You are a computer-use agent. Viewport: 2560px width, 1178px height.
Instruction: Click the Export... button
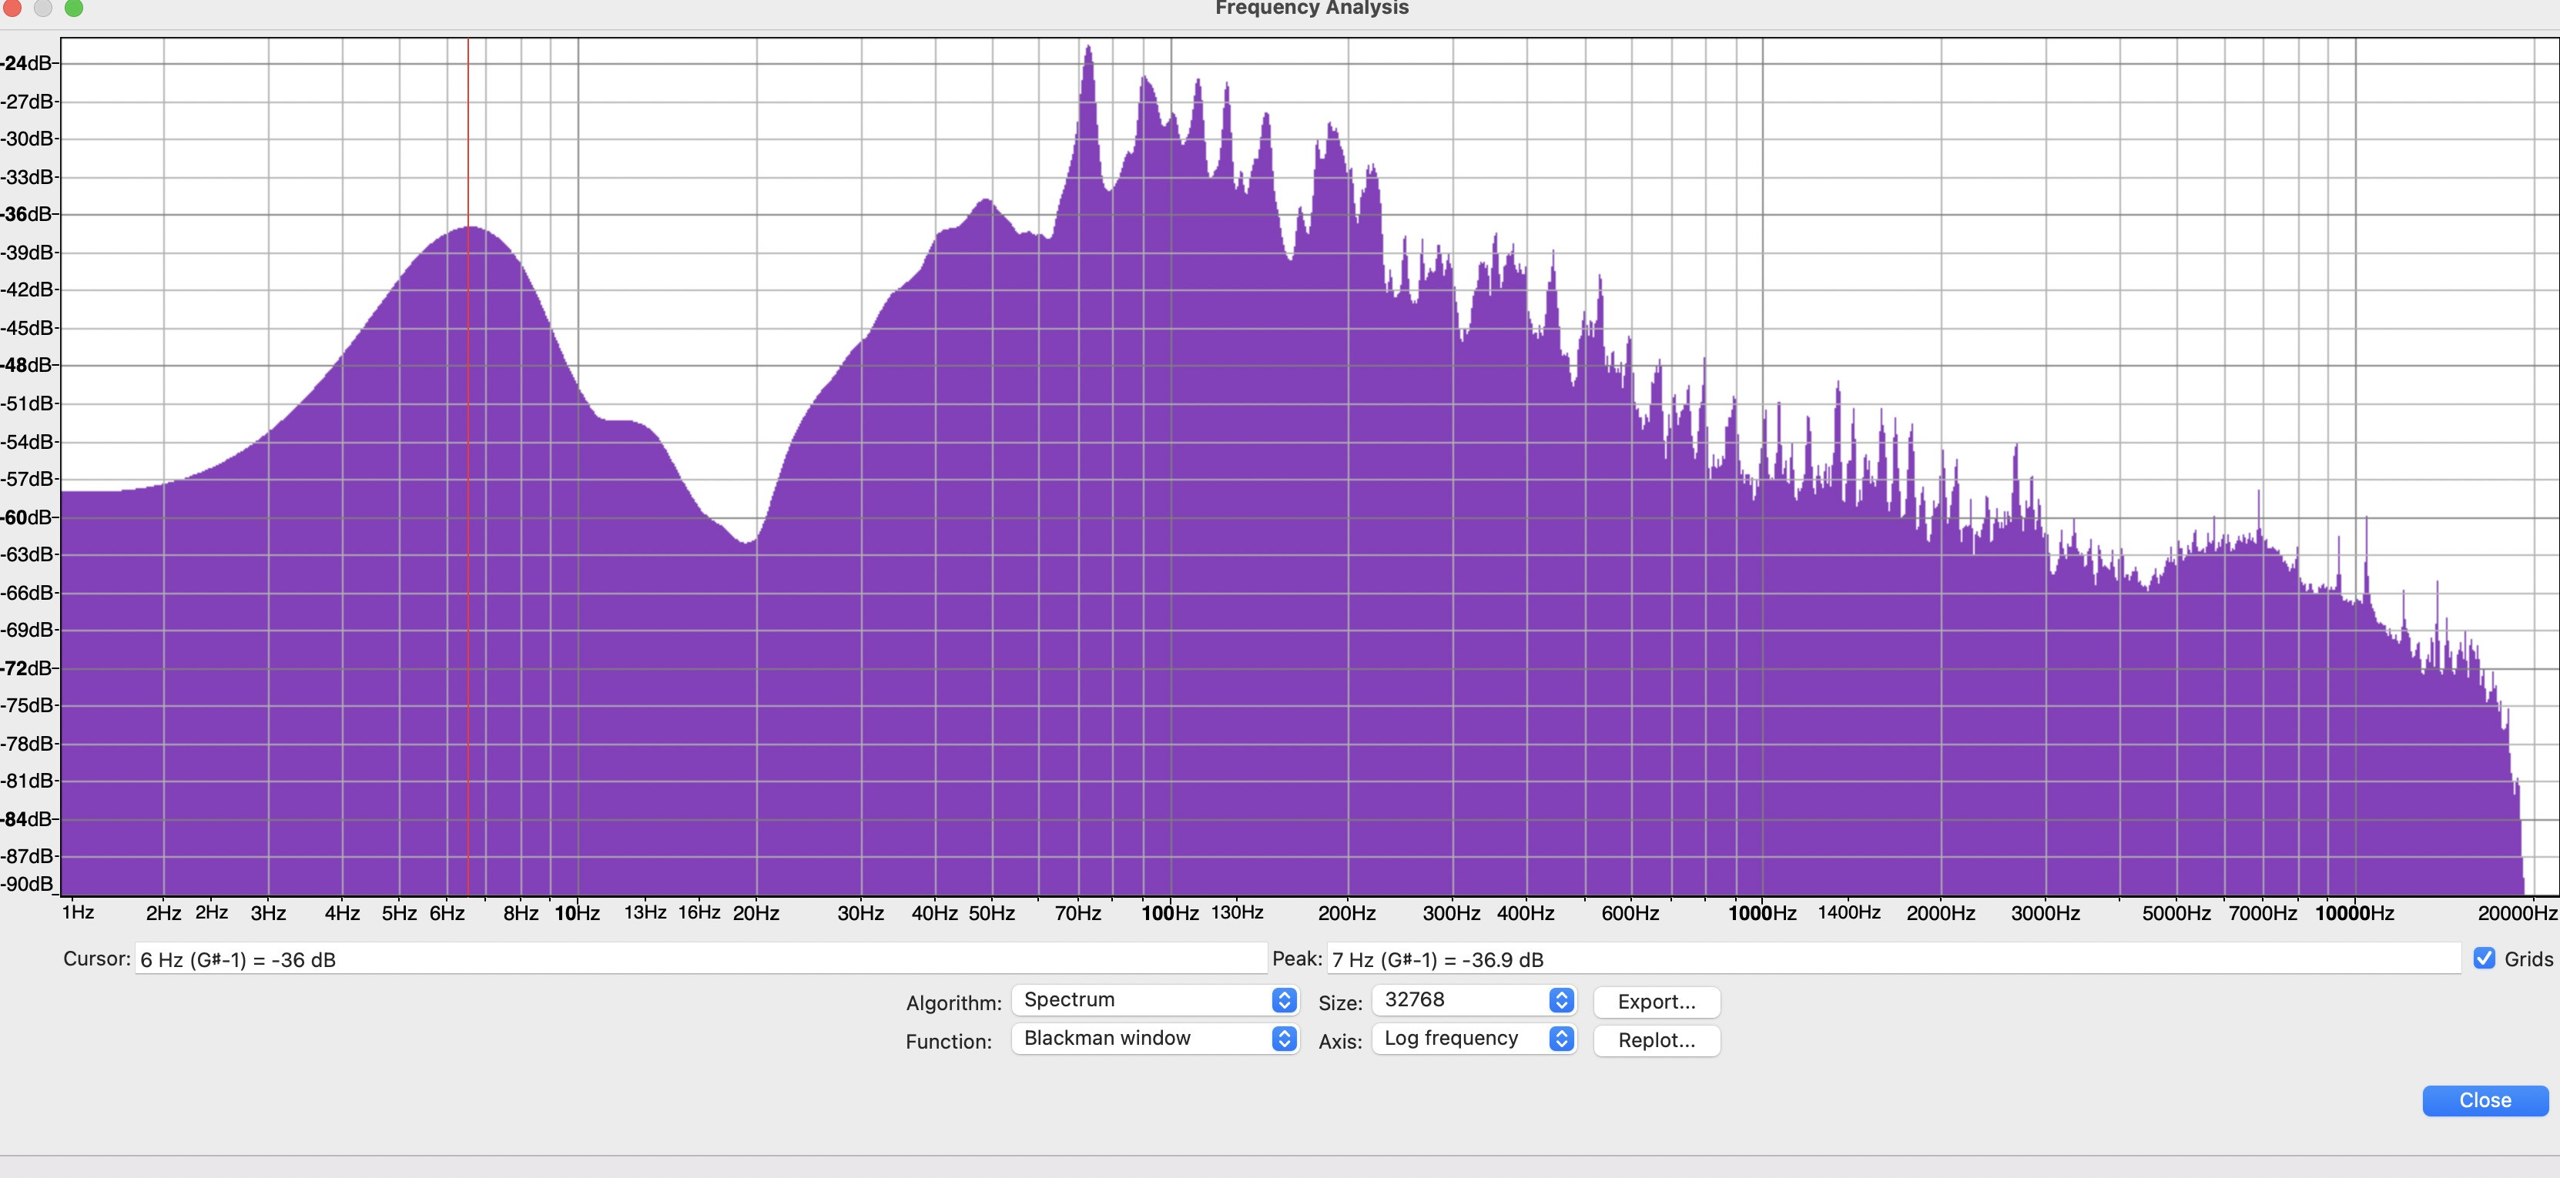click(1656, 1001)
